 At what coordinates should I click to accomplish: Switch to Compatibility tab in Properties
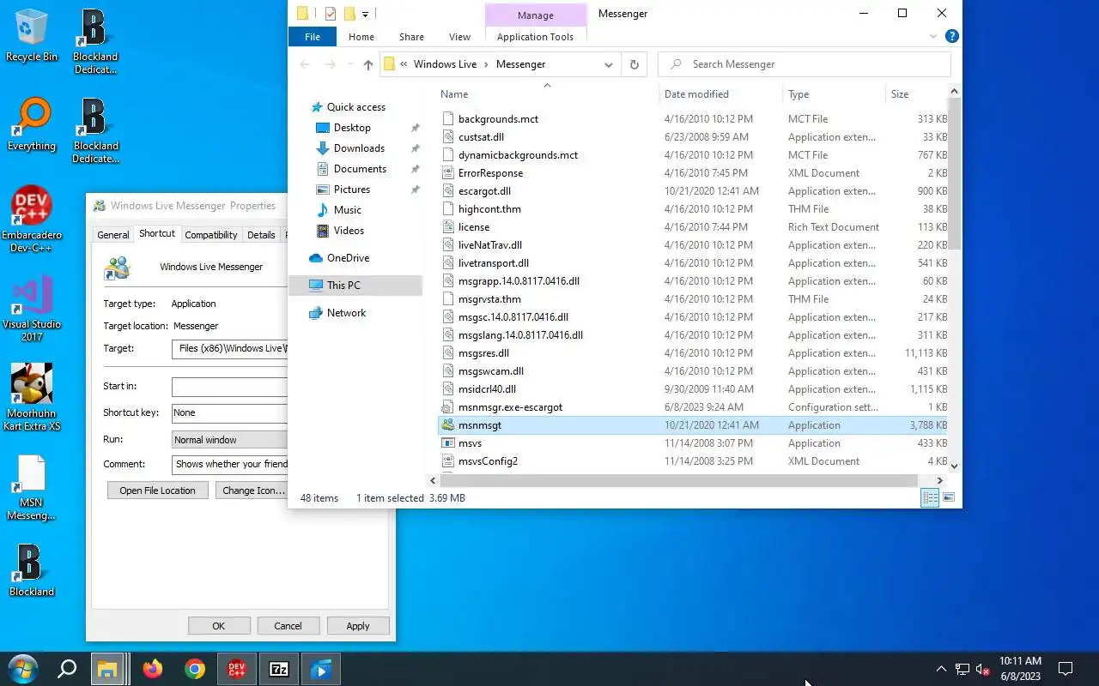tap(211, 235)
